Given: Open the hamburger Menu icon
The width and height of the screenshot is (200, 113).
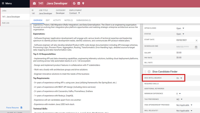Looking at the screenshot, I should (3, 3).
